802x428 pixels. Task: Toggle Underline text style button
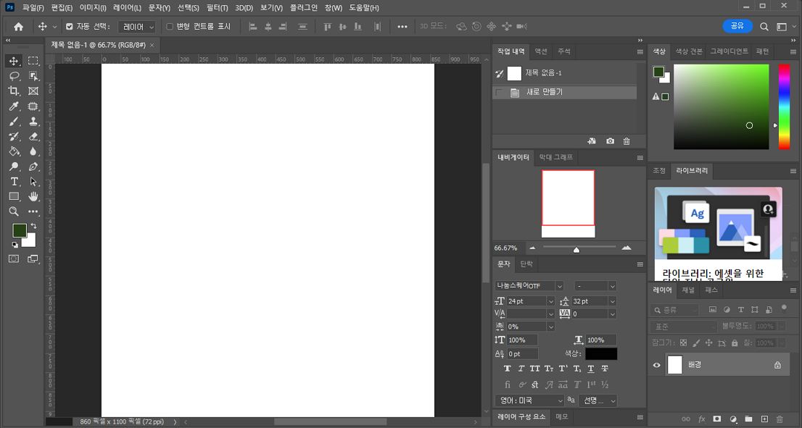click(591, 369)
